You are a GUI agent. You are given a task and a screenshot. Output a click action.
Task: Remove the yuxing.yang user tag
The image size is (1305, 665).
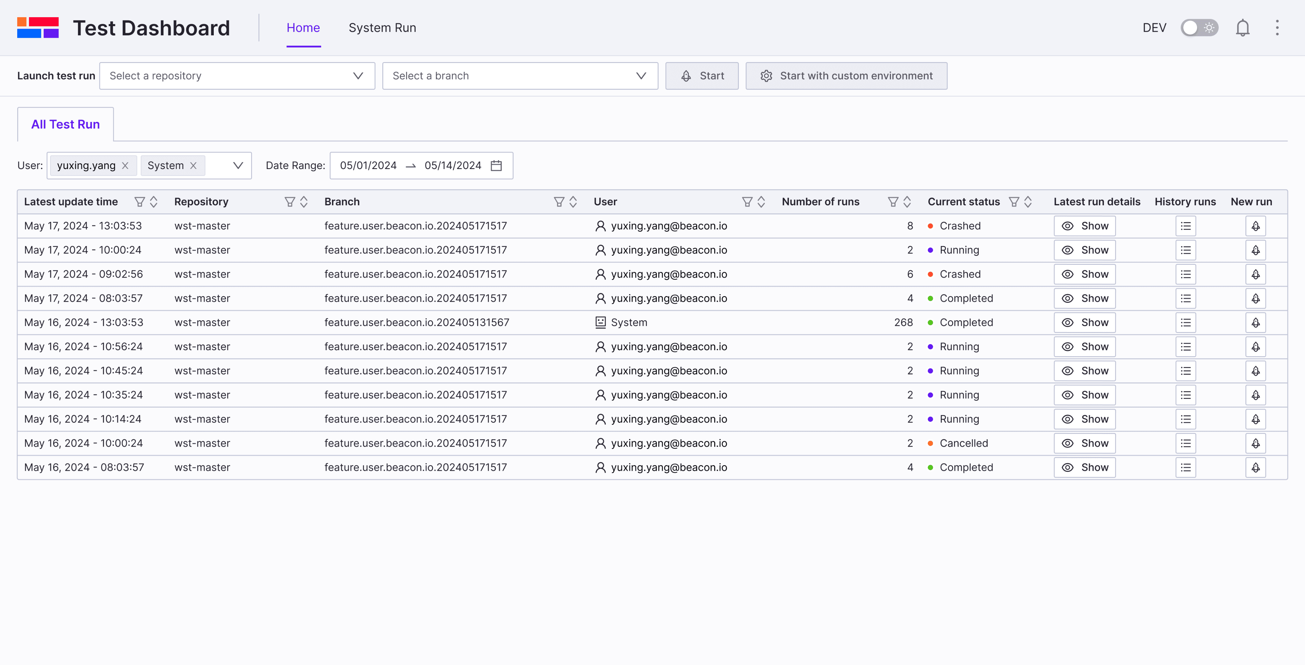(x=125, y=166)
